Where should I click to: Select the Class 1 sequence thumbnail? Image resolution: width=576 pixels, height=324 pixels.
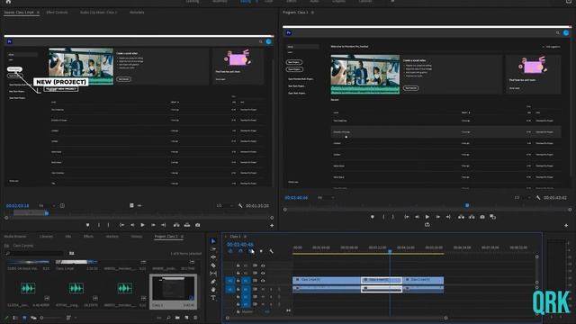click(174, 289)
